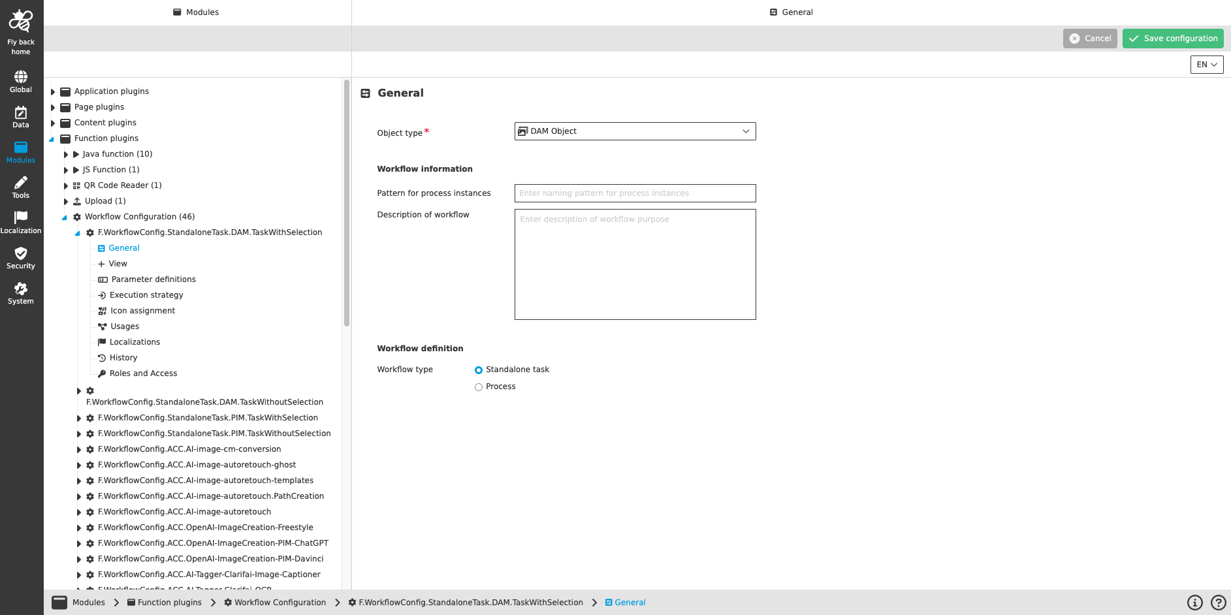The width and height of the screenshot is (1231, 615).
Task: Open the EN language selector
Action: tap(1206, 65)
